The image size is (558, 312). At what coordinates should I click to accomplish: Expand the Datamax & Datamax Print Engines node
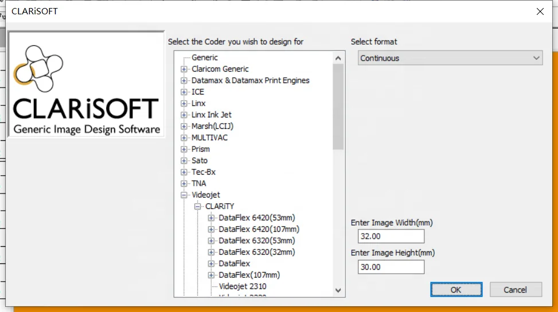[x=184, y=81]
